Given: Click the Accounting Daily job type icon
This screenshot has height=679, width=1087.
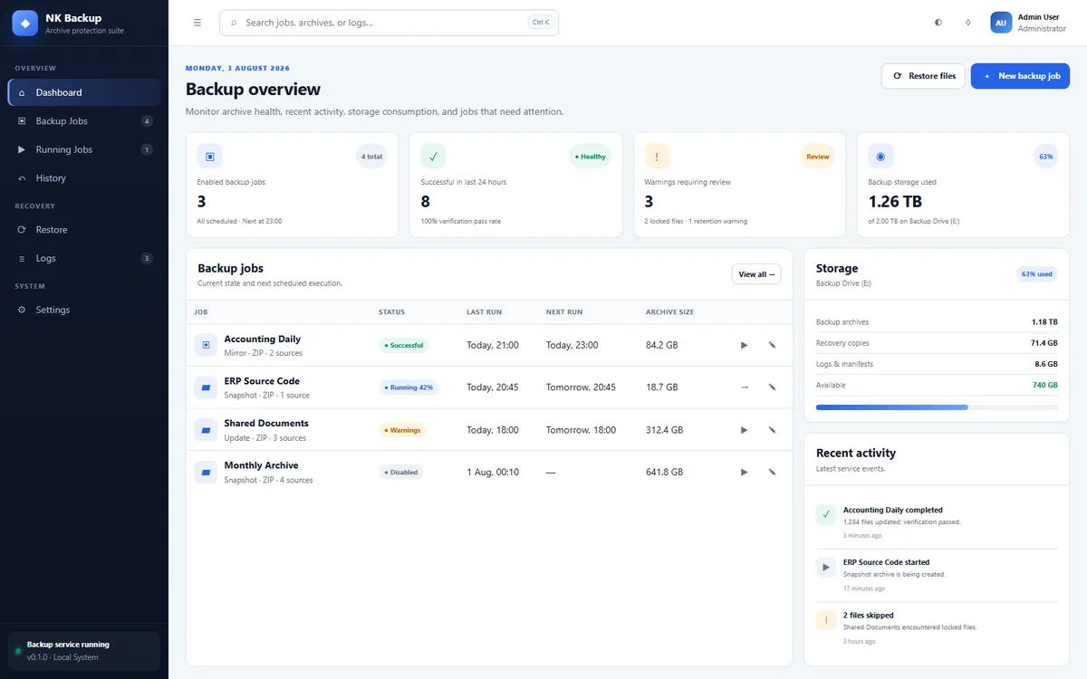Looking at the screenshot, I should (206, 345).
